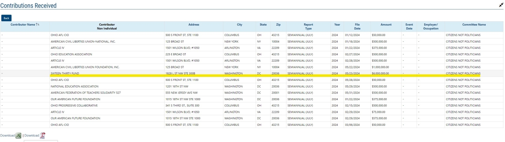Viewport: 505px width, 142px height.
Task: Select the highlighted Sixteen Thirty Fund row
Action: tap(252, 73)
